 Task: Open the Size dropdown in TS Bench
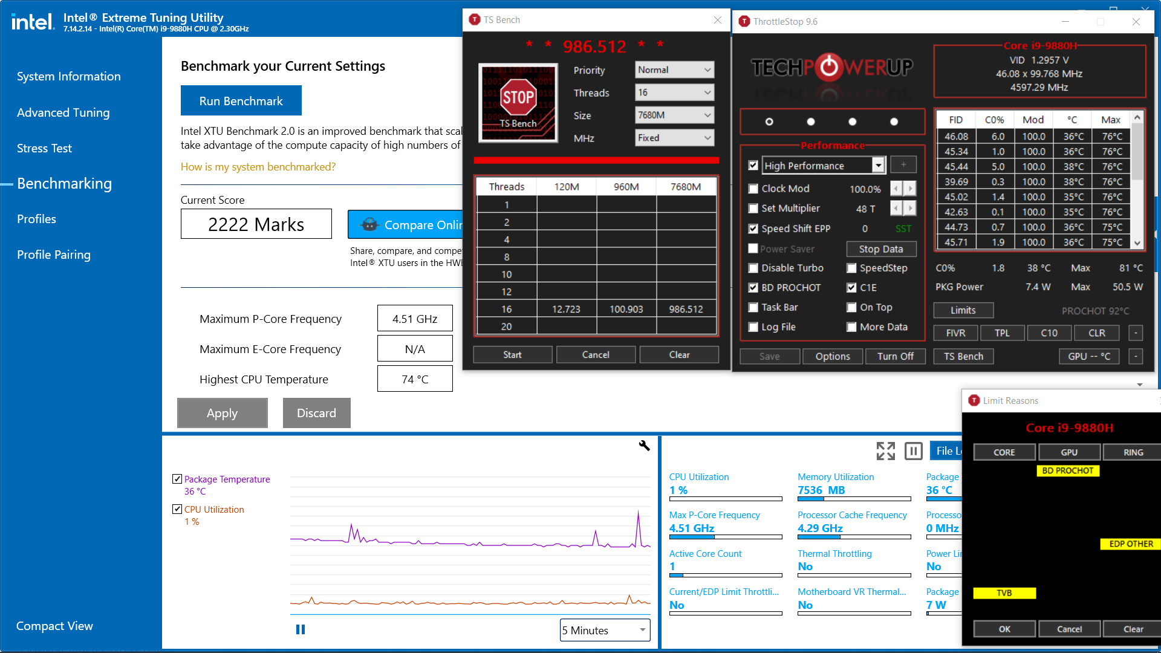tap(674, 115)
